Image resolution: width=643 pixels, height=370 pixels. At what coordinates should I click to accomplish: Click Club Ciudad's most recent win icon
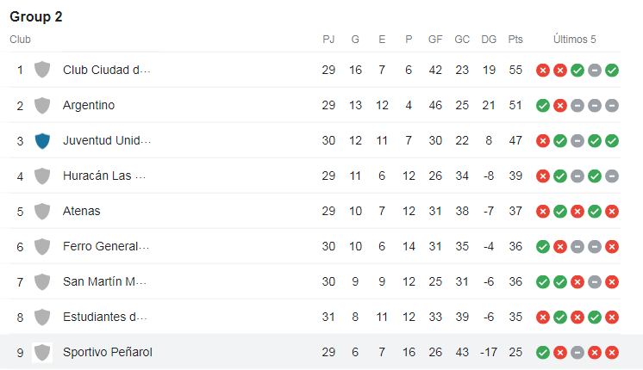click(x=612, y=70)
